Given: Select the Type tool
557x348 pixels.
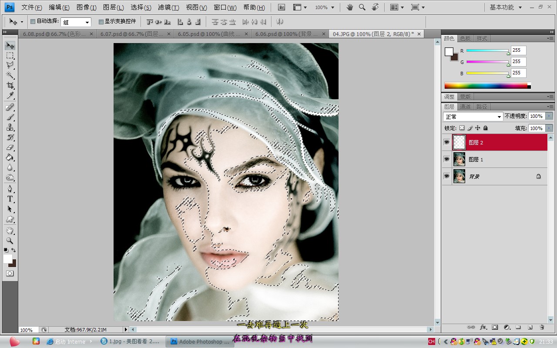Looking at the screenshot, I should click(x=10, y=199).
